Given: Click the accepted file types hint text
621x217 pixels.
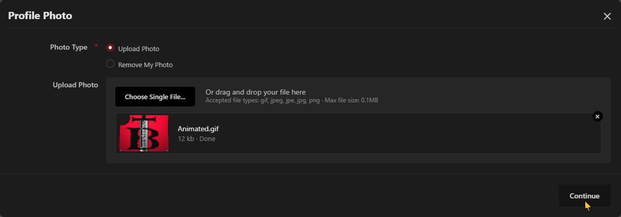Looking at the screenshot, I should coord(291,100).
